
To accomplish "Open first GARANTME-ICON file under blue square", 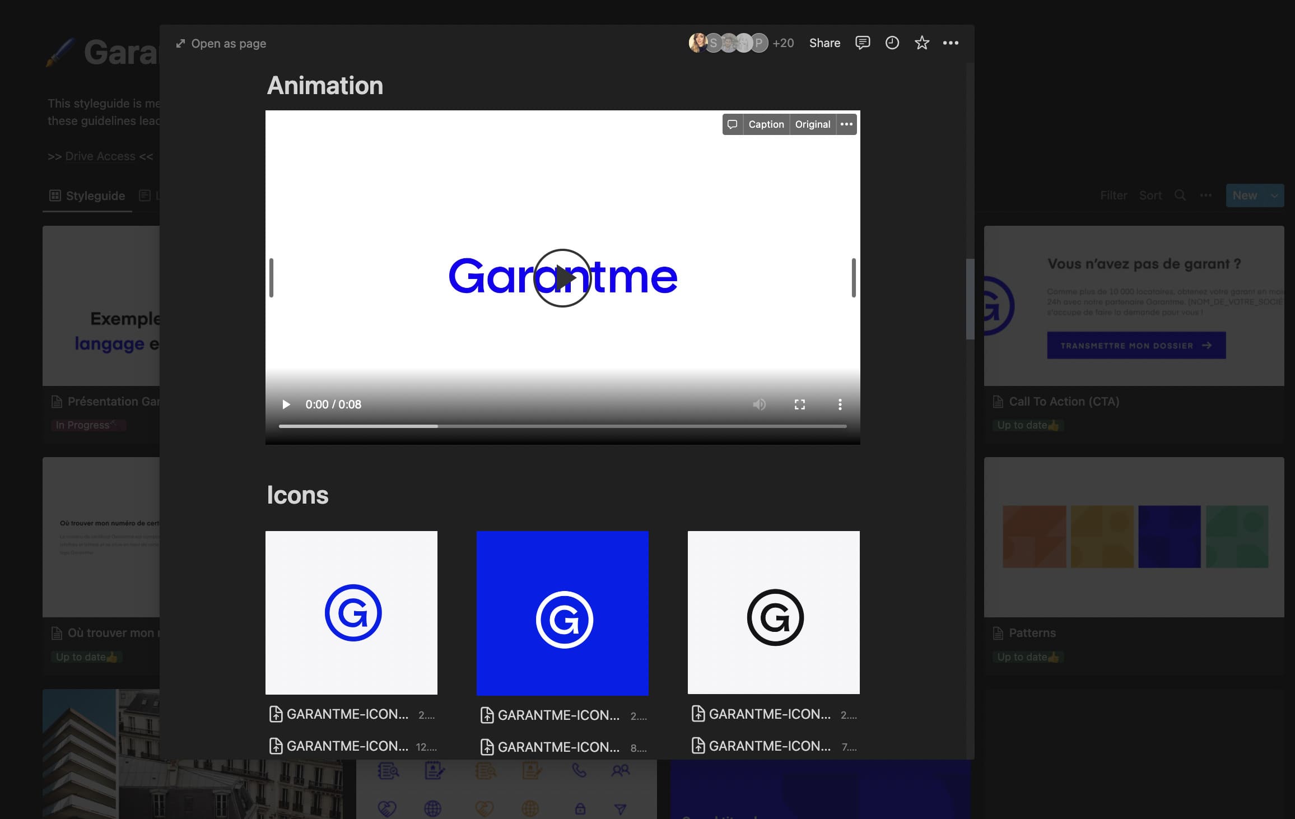I will tap(563, 715).
